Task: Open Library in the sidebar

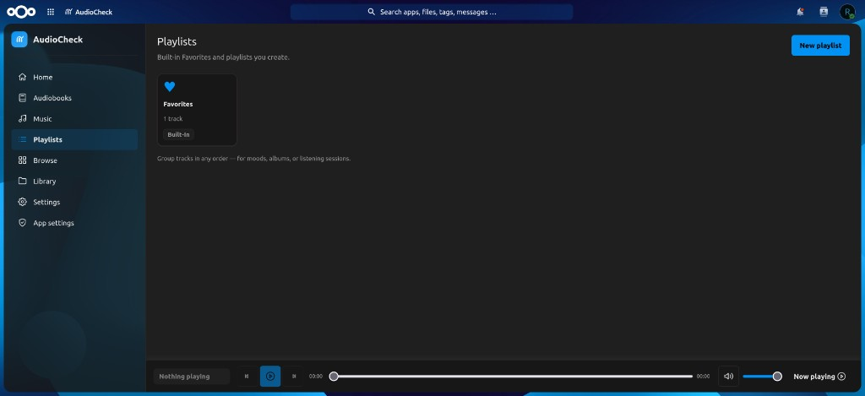Action: [x=74, y=182]
